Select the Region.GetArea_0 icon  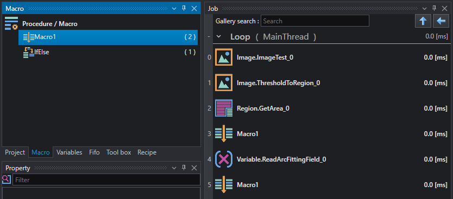coord(224,108)
